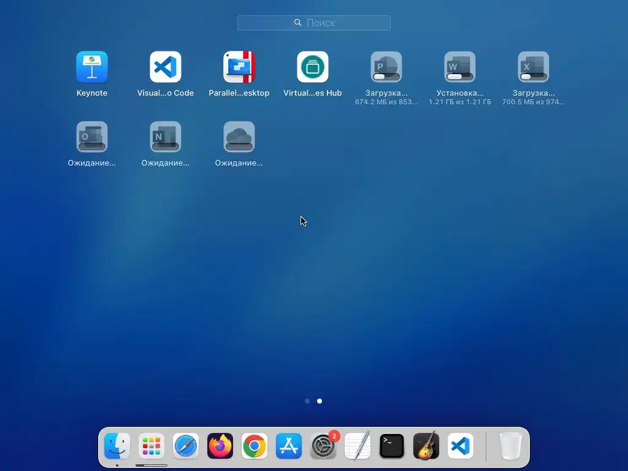Open Parallels Desktop icon
The width and height of the screenshot is (628, 471).
tap(239, 66)
